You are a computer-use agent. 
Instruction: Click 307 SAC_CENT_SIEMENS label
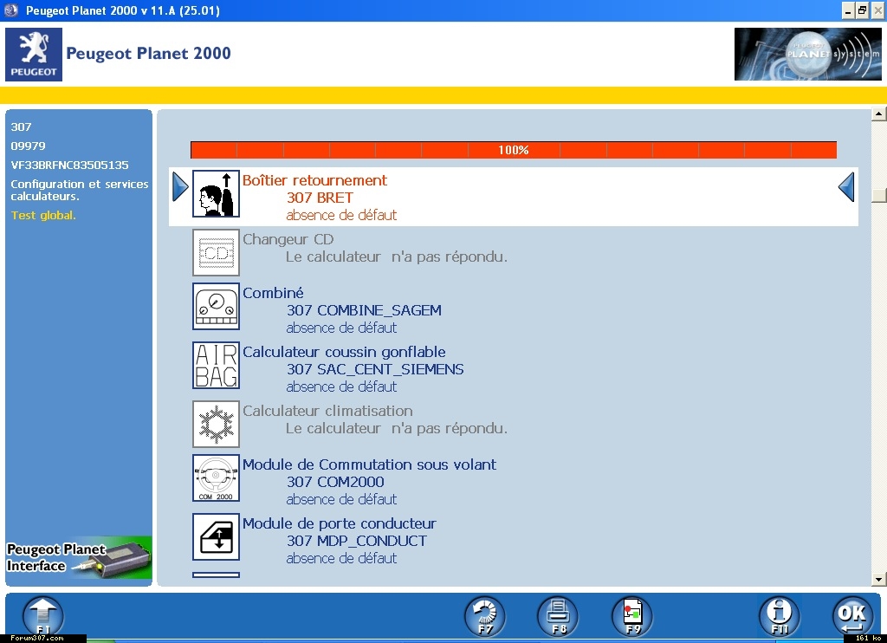[375, 370]
